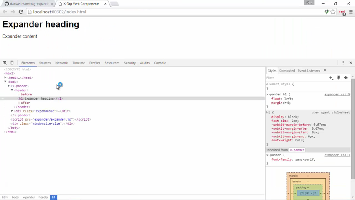Select the Elements panel tab

(28, 63)
